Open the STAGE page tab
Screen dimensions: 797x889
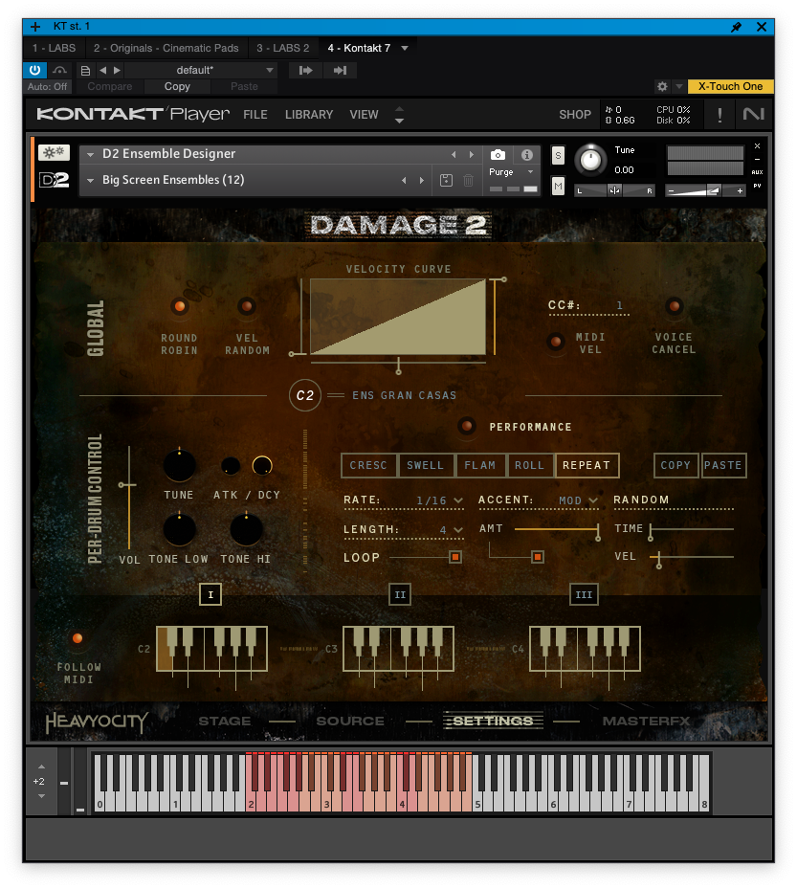pyautogui.click(x=225, y=722)
